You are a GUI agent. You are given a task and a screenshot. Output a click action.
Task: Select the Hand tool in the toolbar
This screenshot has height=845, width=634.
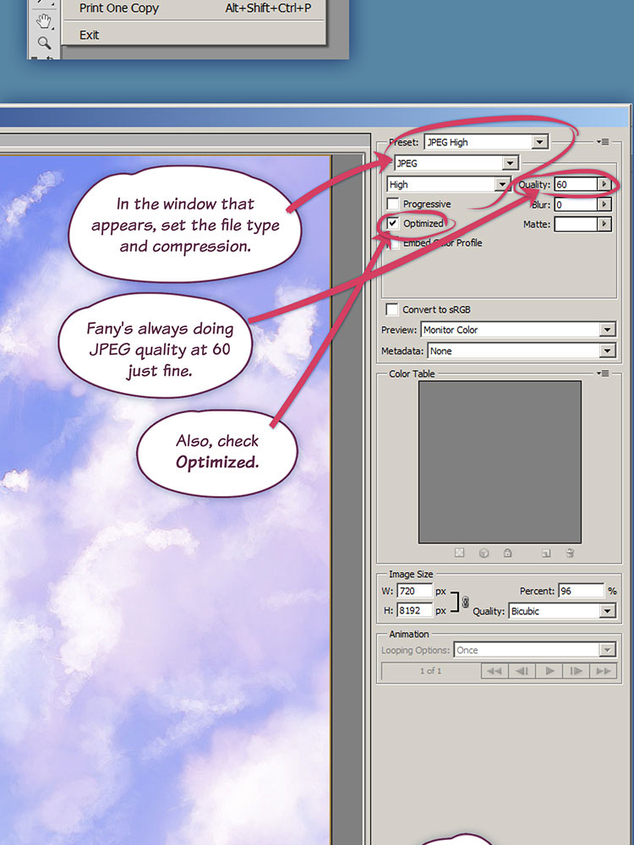[x=44, y=17]
